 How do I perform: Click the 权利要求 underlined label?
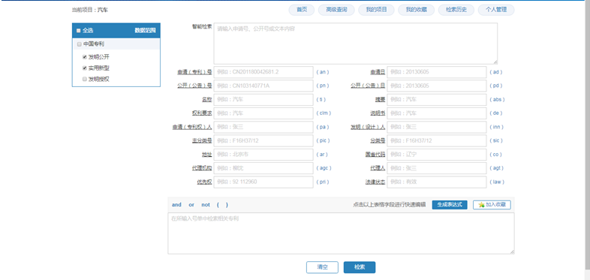(202, 113)
